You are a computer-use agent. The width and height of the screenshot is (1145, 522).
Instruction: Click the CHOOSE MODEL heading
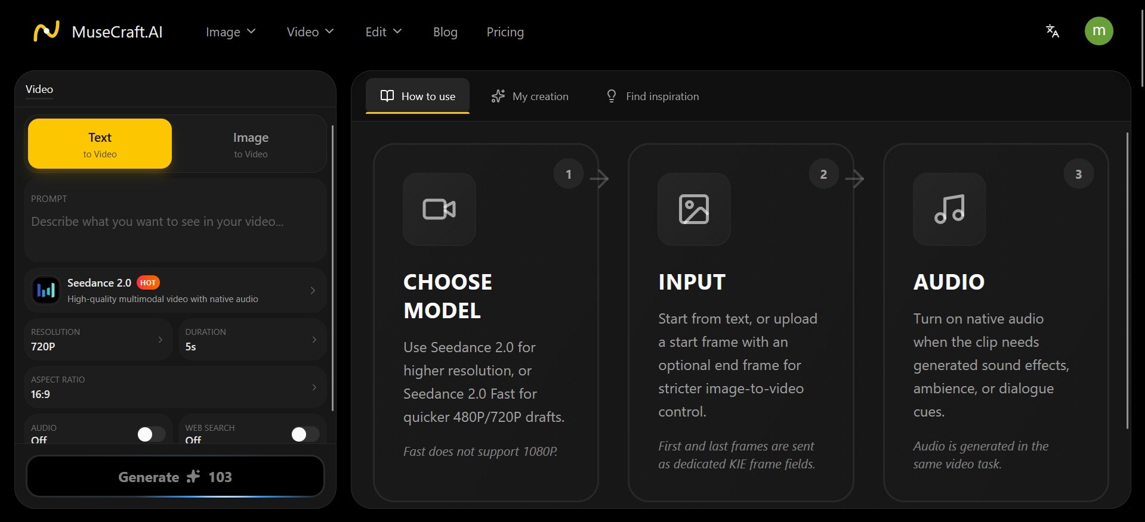click(x=447, y=296)
